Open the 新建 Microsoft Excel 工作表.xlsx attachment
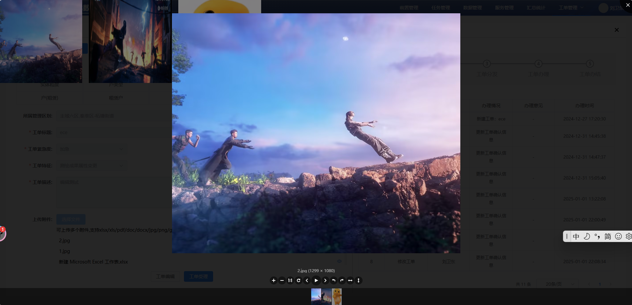Screen dimensions: 632x305 [x=93, y=262]
